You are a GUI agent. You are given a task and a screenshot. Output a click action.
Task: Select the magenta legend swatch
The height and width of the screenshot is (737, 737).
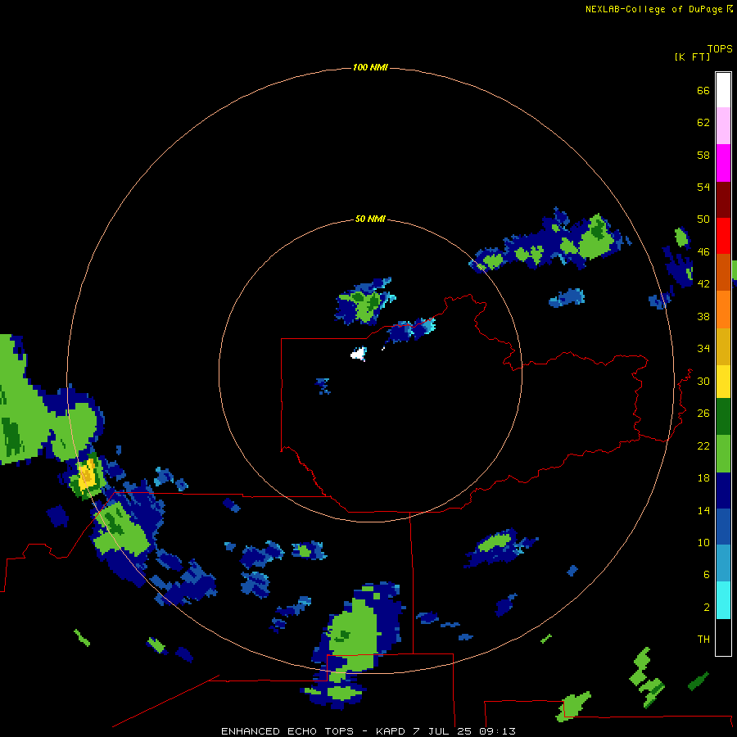point(723,163)
